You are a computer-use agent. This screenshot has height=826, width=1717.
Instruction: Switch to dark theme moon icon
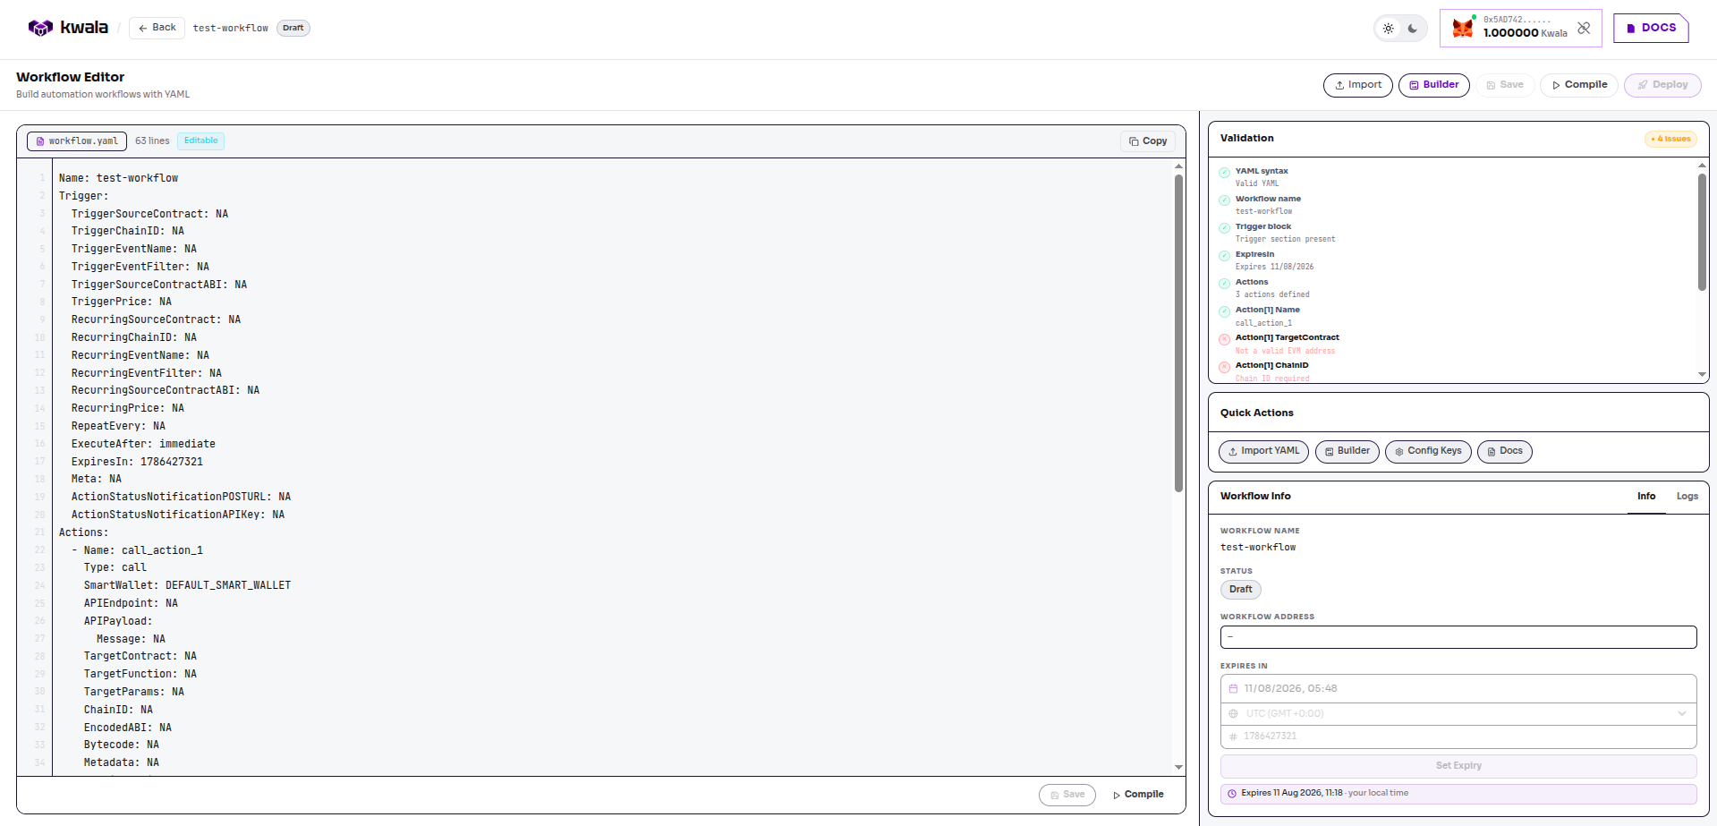pos(1412,29)
